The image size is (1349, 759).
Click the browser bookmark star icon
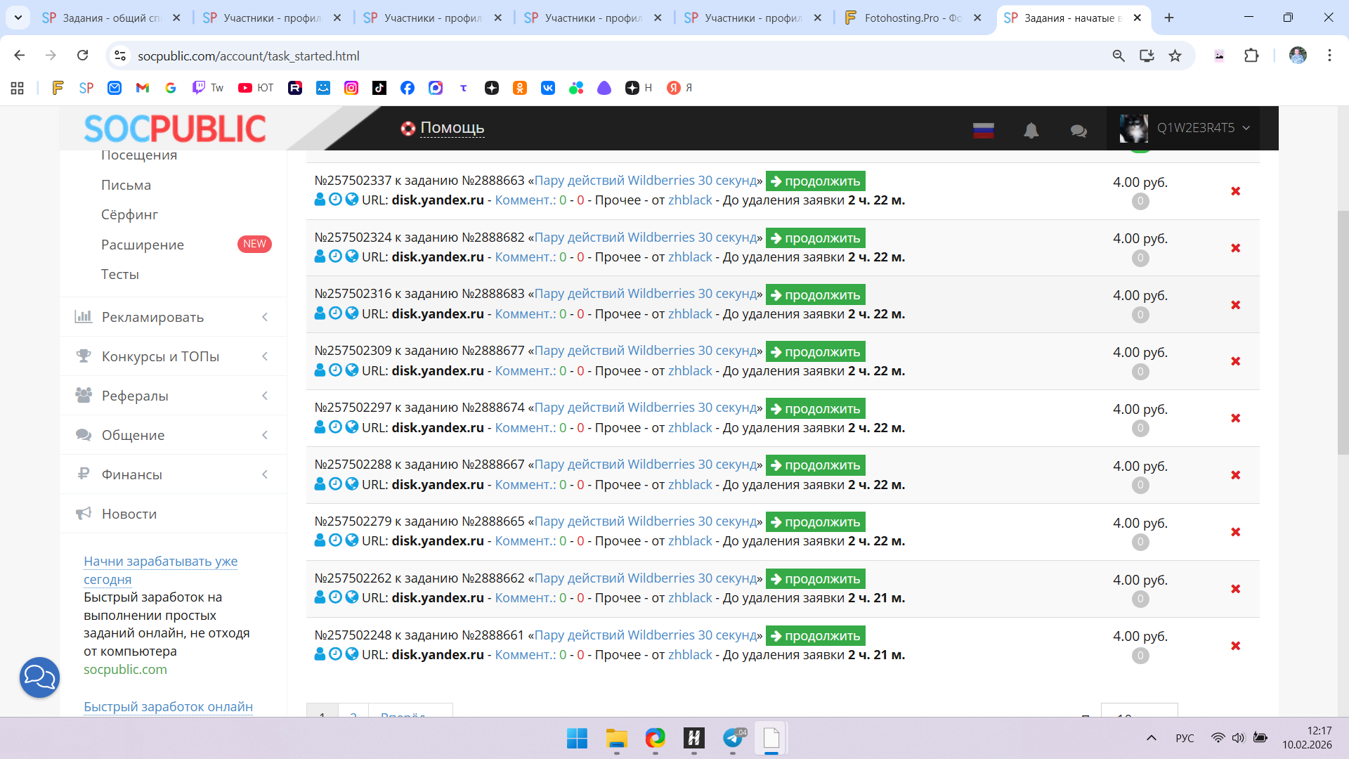[x=1175, y=56]
